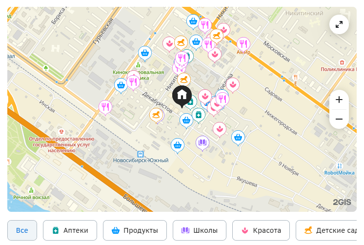Show only Школы on map

click(200, 230)
